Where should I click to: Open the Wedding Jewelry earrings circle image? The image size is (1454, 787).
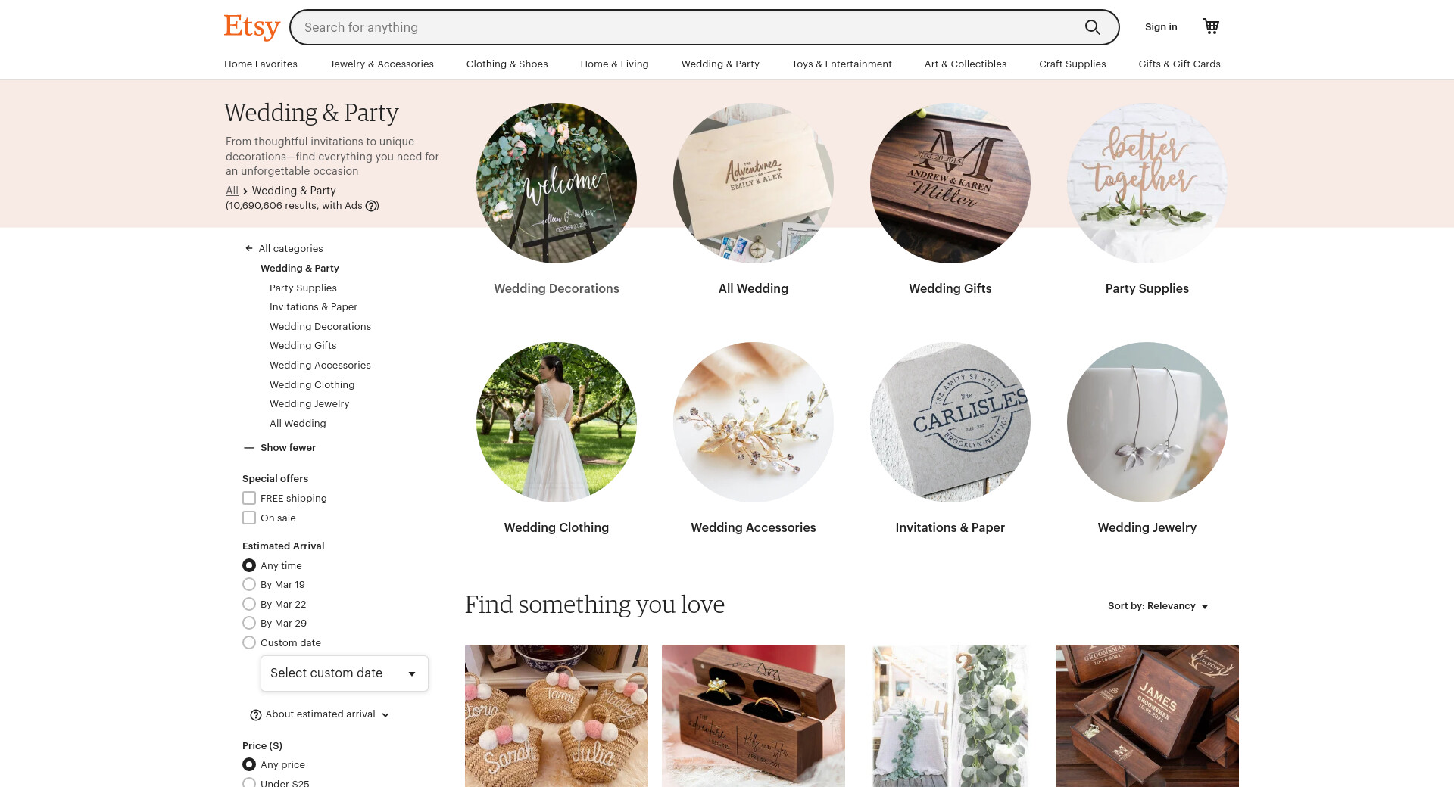pyautogui.click(x=1147, y=422)
